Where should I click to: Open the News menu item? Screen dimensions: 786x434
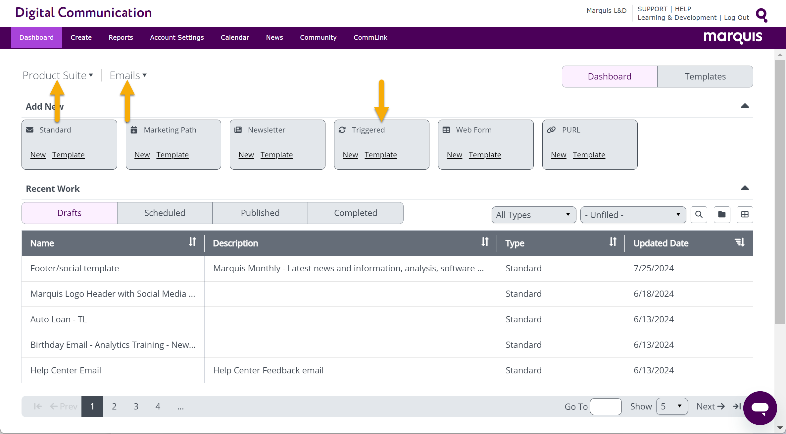274,37
